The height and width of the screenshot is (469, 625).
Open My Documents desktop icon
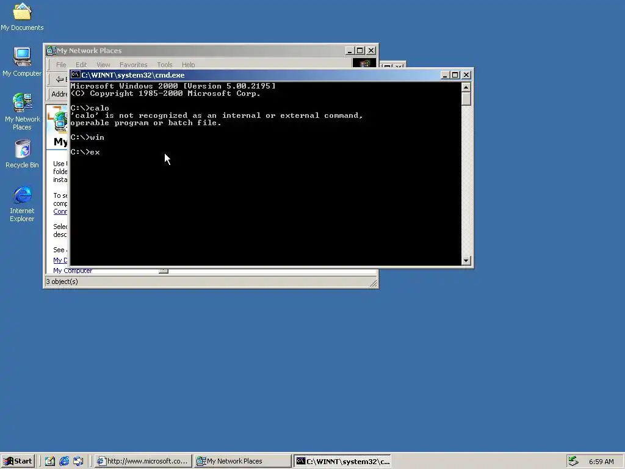click(x=22, y=16)
